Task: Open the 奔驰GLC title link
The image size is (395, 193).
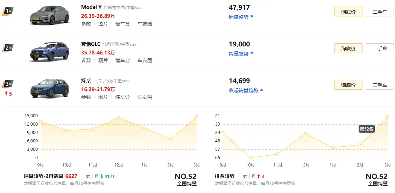Action: [91, 44]
